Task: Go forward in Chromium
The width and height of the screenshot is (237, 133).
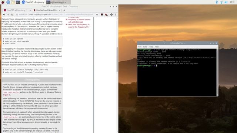Action: pyautogui.click(x=8, y=14)
